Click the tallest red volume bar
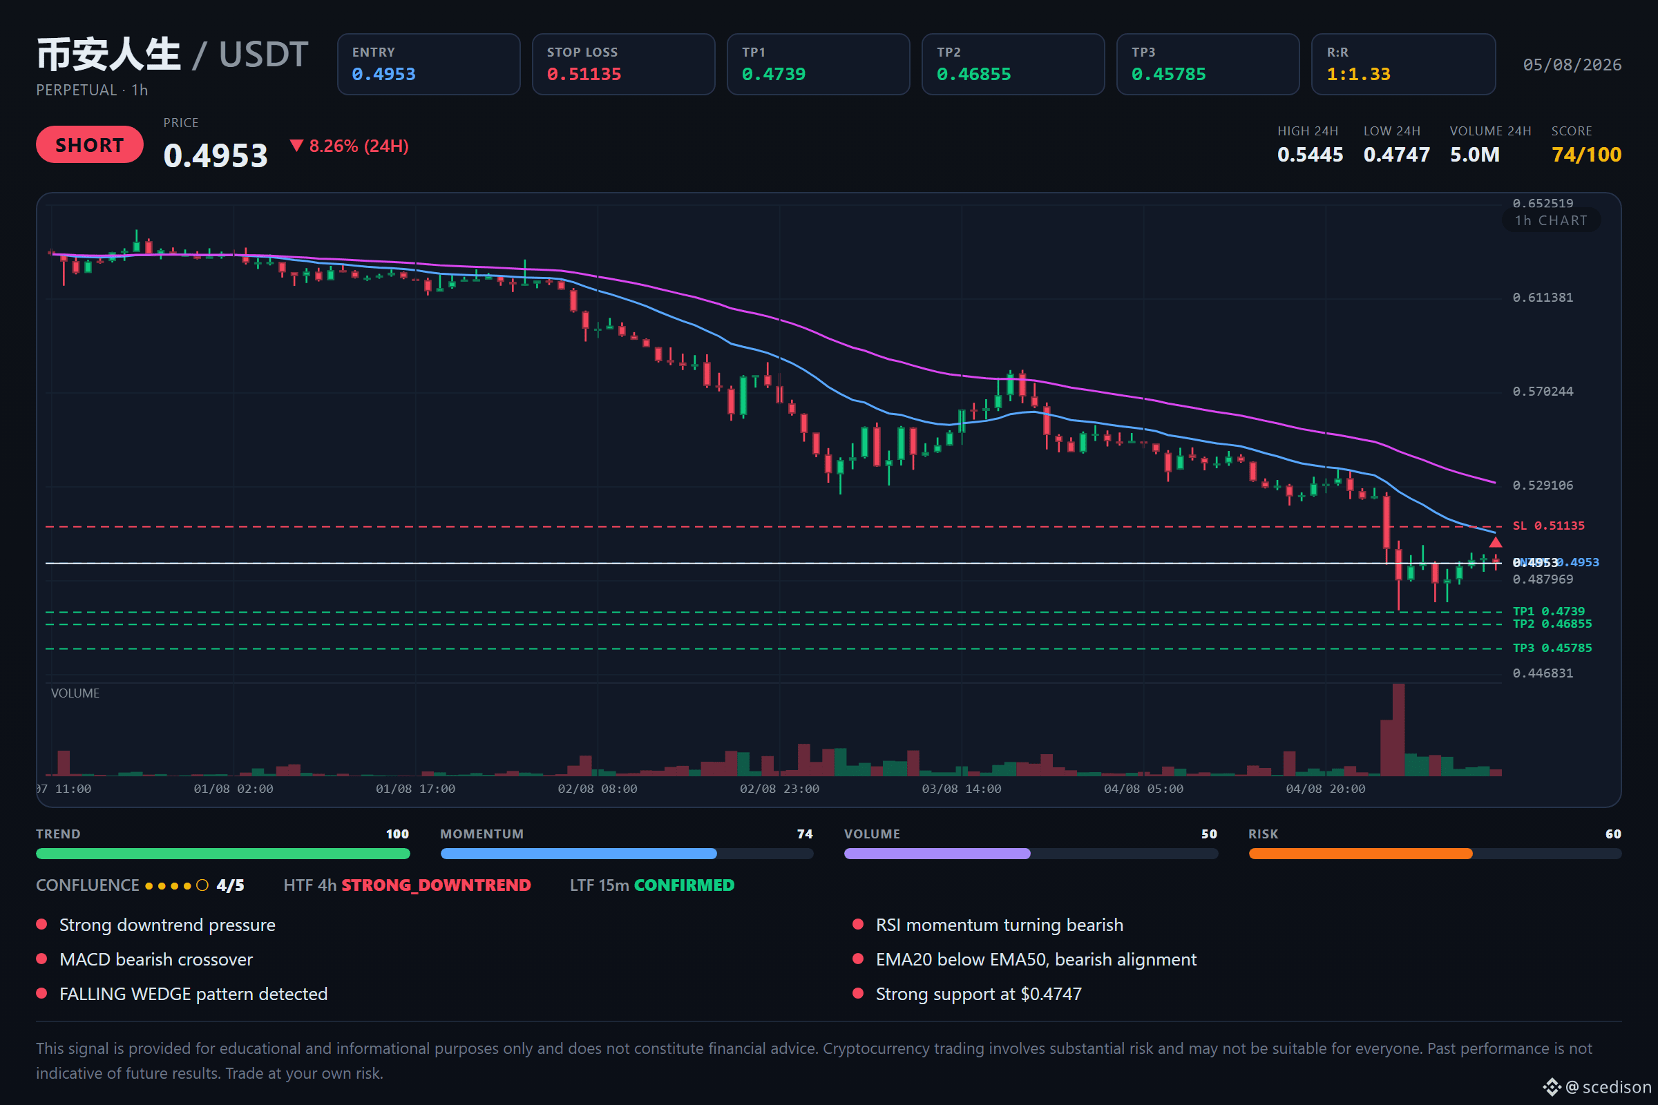This screenshot has width=1658, height=1105. pos(1398,729)
